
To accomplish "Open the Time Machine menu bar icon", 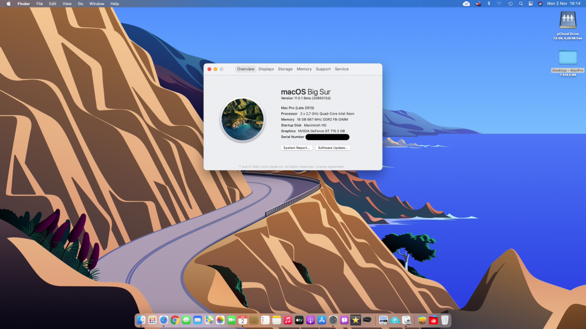I will click(510, 4).
